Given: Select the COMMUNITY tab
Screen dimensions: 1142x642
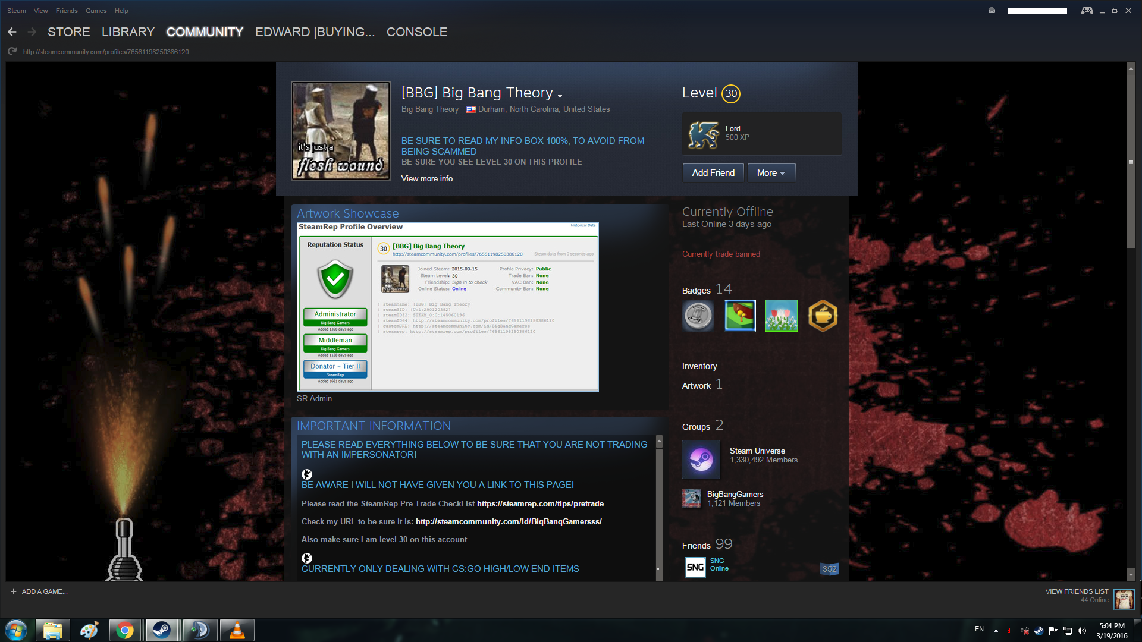Looking at the screenshot, I should coord(205,32).
